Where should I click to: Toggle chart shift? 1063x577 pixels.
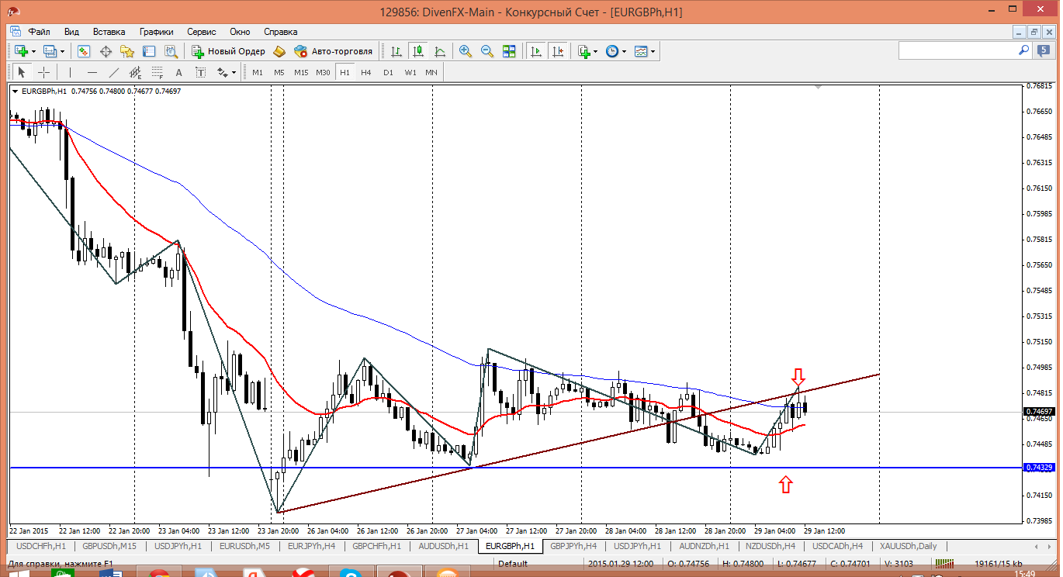557,51
